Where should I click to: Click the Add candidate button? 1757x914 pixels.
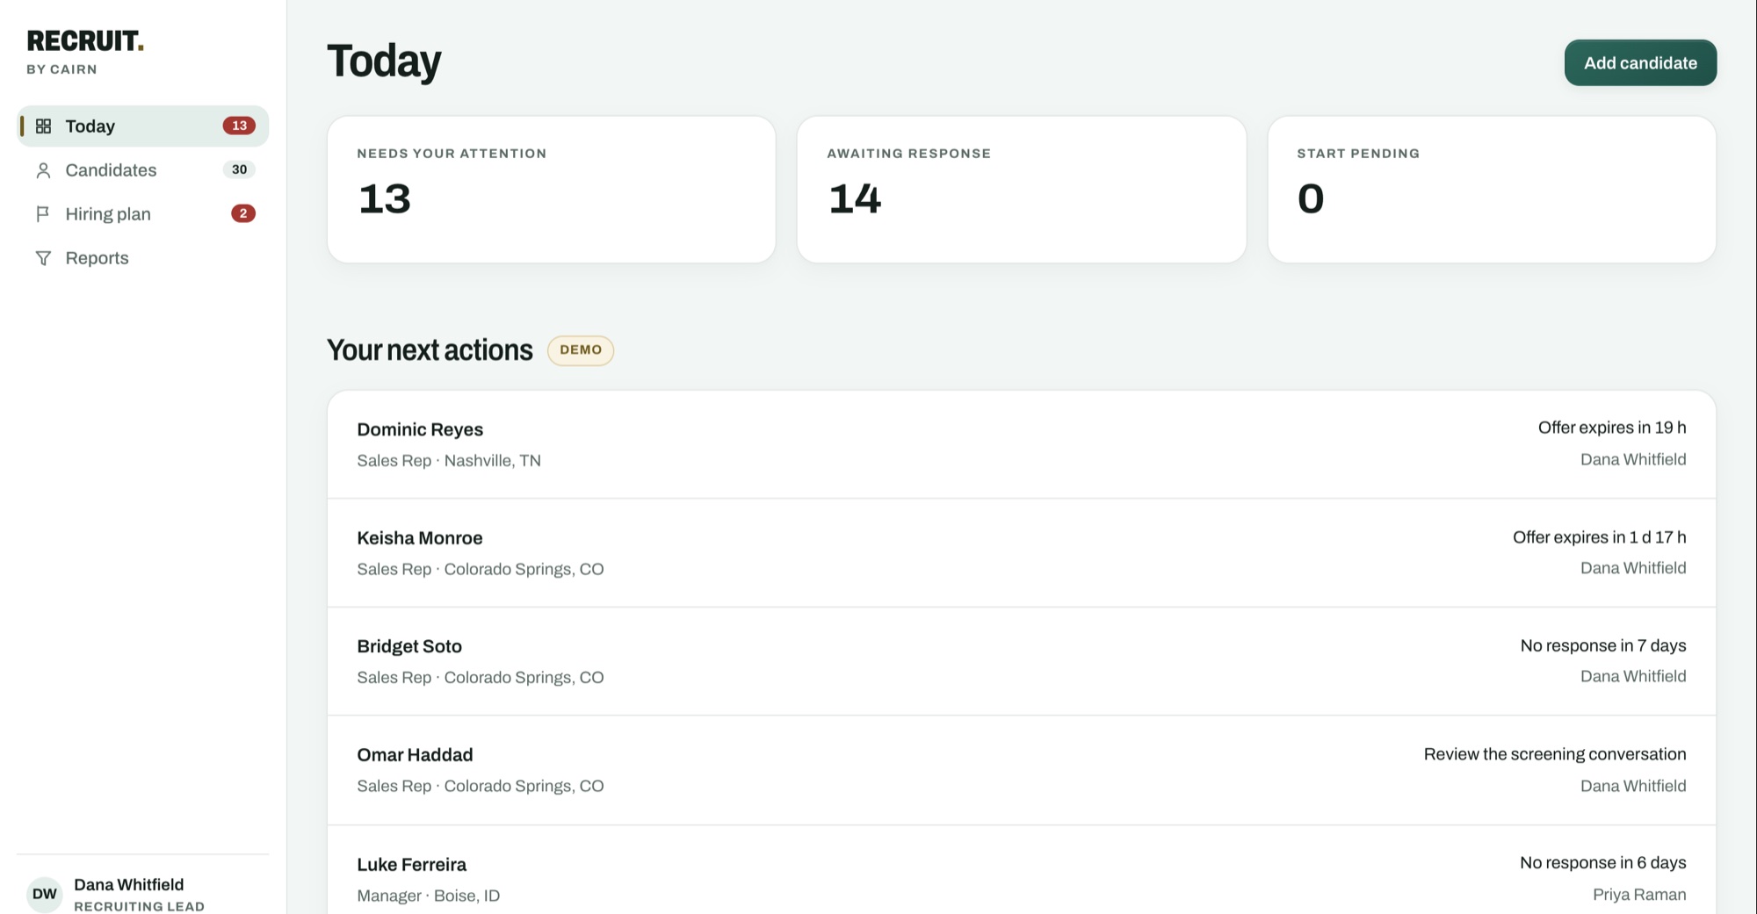pos(1640,63)
